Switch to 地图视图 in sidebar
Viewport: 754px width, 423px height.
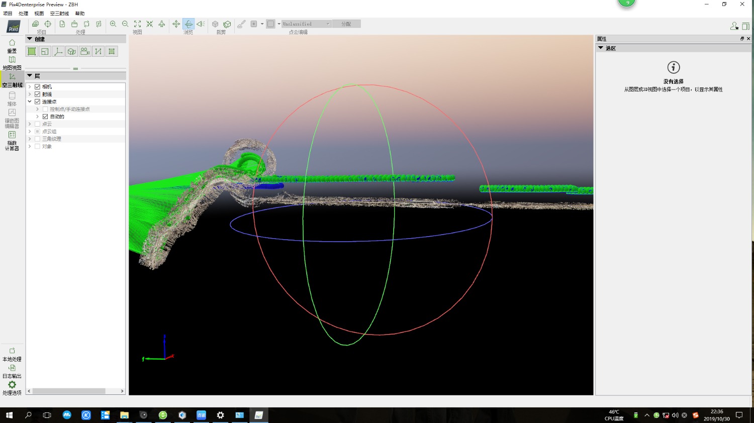coord(12,63)
